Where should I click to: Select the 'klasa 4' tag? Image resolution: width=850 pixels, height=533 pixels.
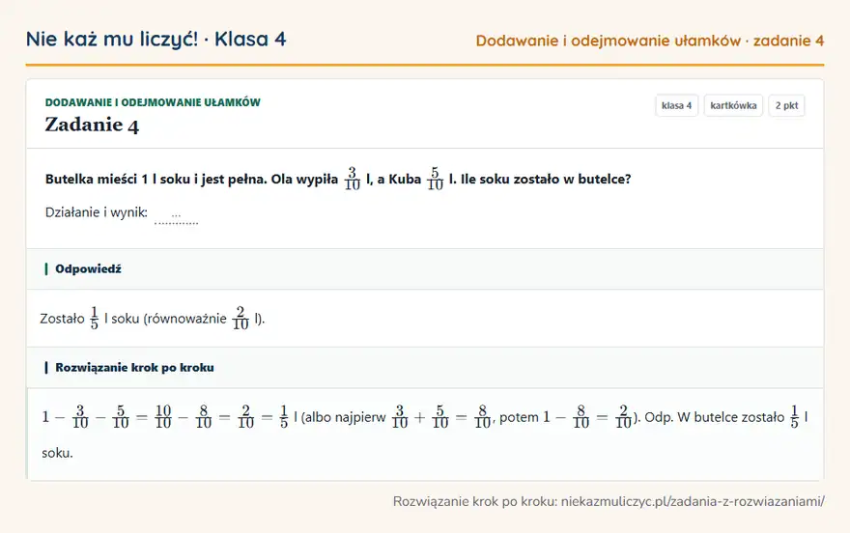point(676,105)
